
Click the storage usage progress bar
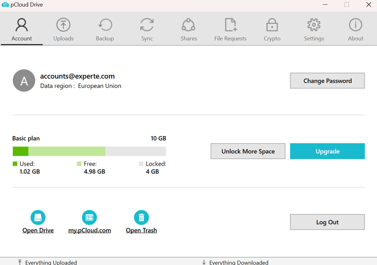(89, 151)
